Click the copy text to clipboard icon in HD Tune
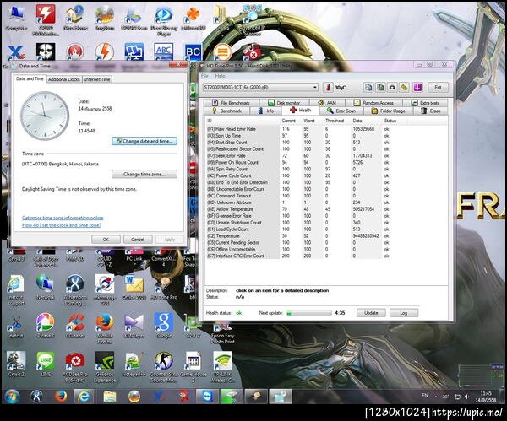The image size is (507, 421). coord(368,87)
